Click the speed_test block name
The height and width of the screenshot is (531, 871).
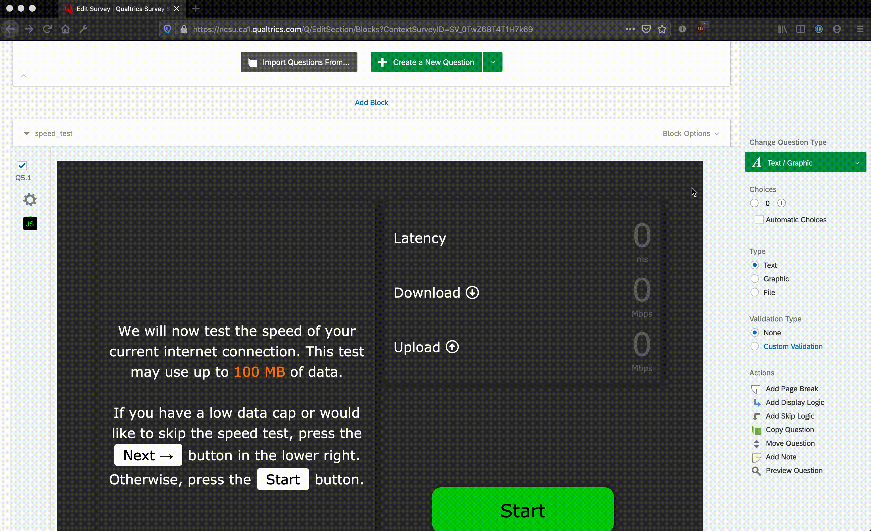point(54,133)
